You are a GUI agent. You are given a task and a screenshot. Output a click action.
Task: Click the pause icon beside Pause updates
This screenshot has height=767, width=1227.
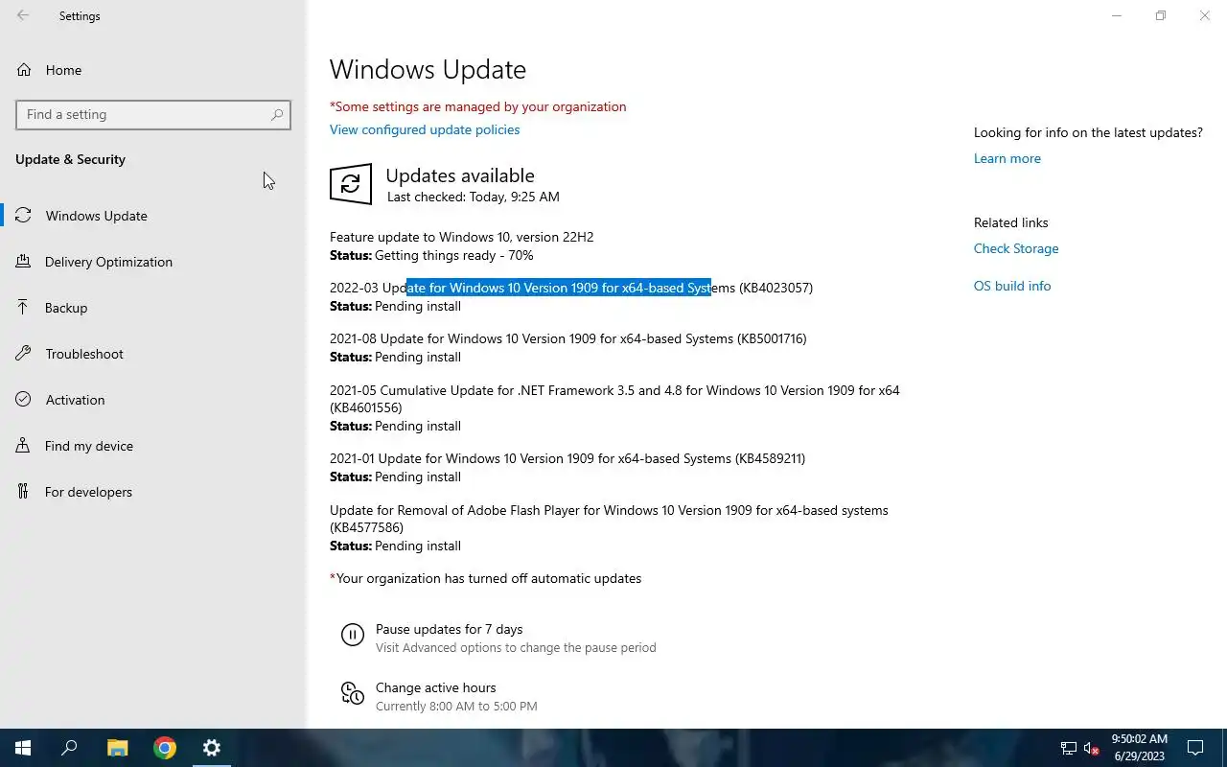[x=353, y=635]
